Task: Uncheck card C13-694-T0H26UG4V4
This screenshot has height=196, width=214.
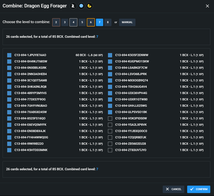Action: click(x=110, y=87)
